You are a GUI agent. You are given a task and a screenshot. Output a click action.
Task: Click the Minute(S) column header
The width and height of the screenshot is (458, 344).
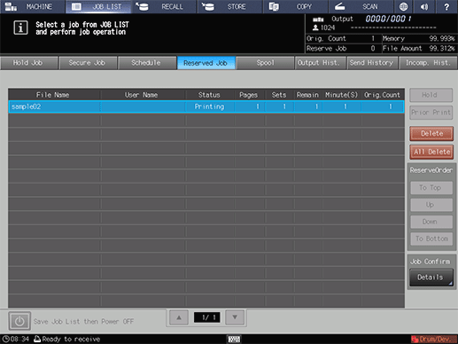coord(342,95)
